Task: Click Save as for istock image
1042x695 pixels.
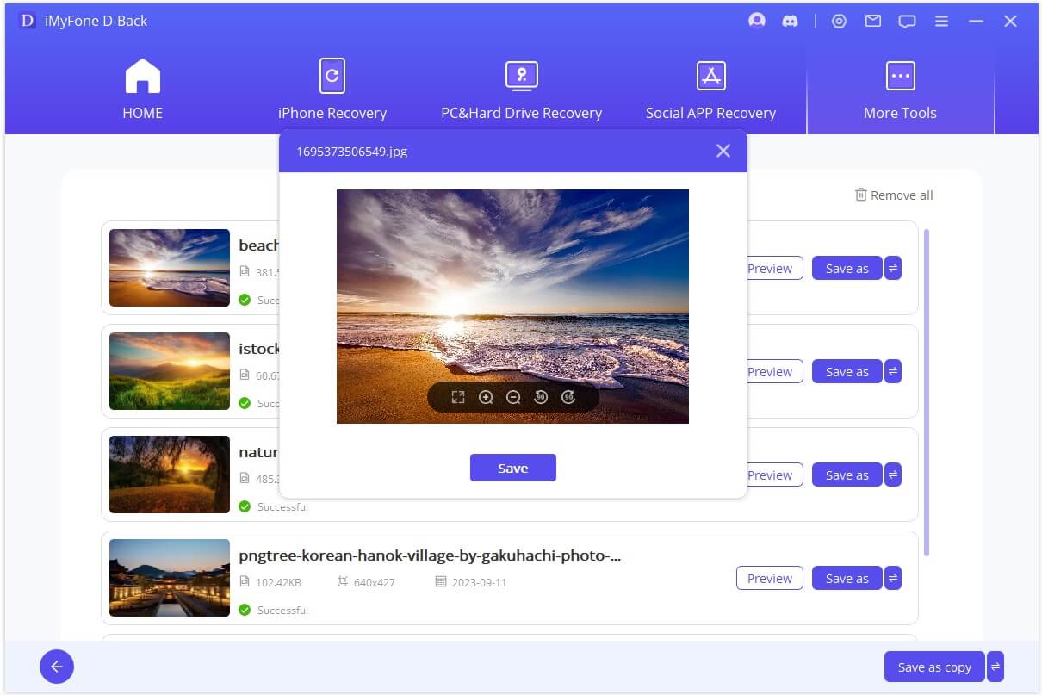Action: pos(847,371)
